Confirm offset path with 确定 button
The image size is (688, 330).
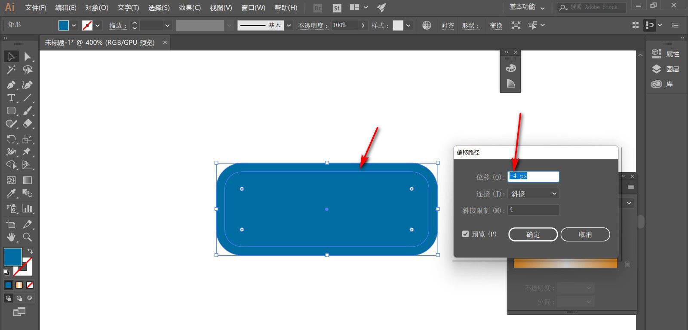(x=533, y=235)
